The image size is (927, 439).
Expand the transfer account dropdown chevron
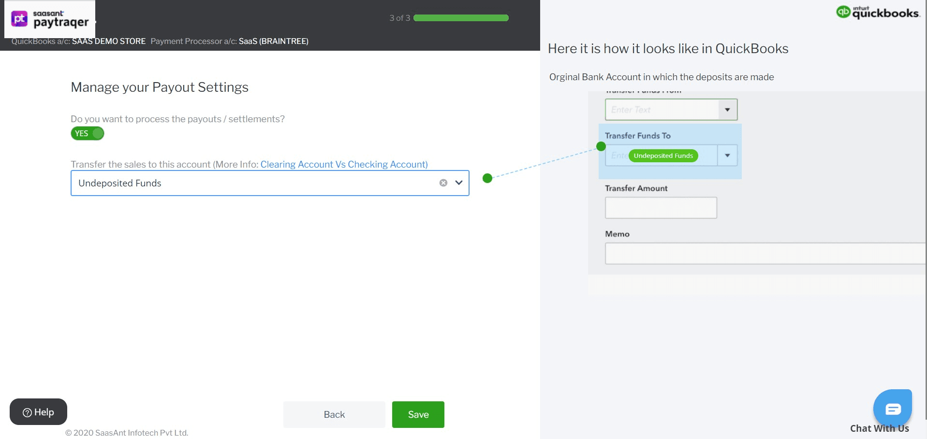[x=459, y=183]
